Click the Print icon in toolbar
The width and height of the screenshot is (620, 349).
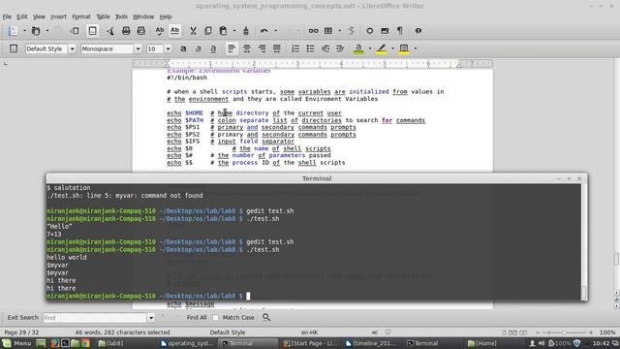(126, 31)
